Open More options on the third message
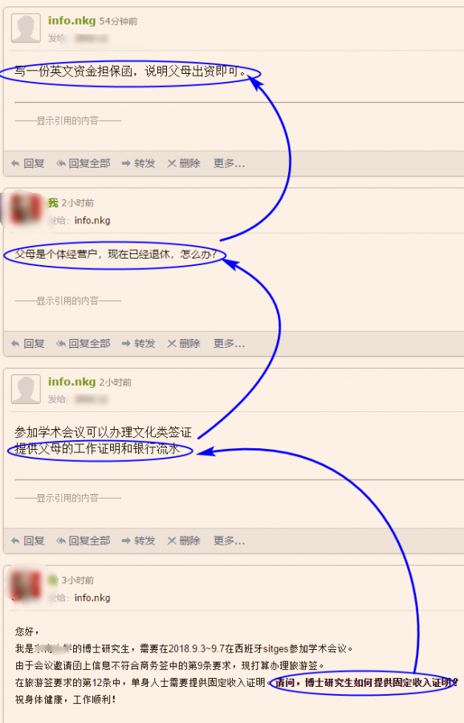 coord(229,541)
